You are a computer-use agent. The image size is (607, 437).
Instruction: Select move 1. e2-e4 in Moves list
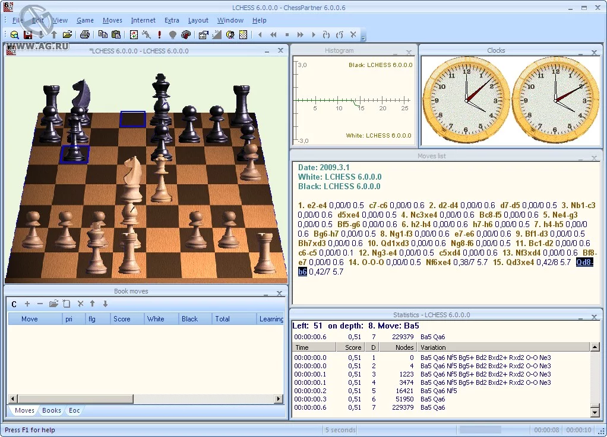[313, 206]
